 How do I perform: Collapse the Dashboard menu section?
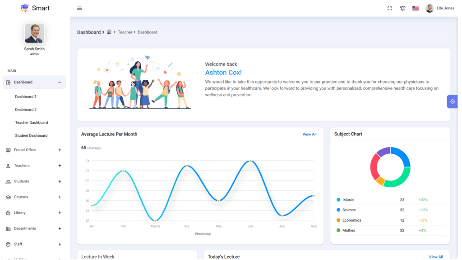point(60,82)
